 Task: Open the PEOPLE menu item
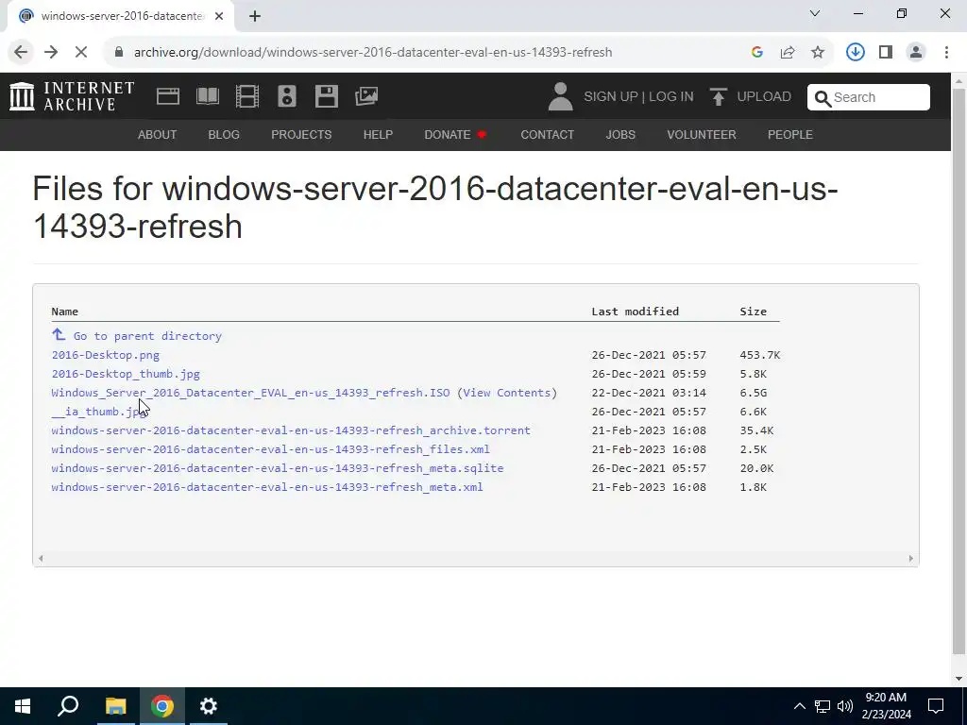coord(790,134)
